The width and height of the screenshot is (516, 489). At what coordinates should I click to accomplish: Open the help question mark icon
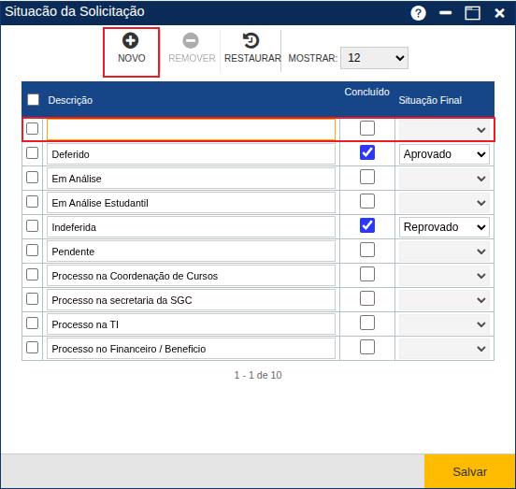point(418,13)
